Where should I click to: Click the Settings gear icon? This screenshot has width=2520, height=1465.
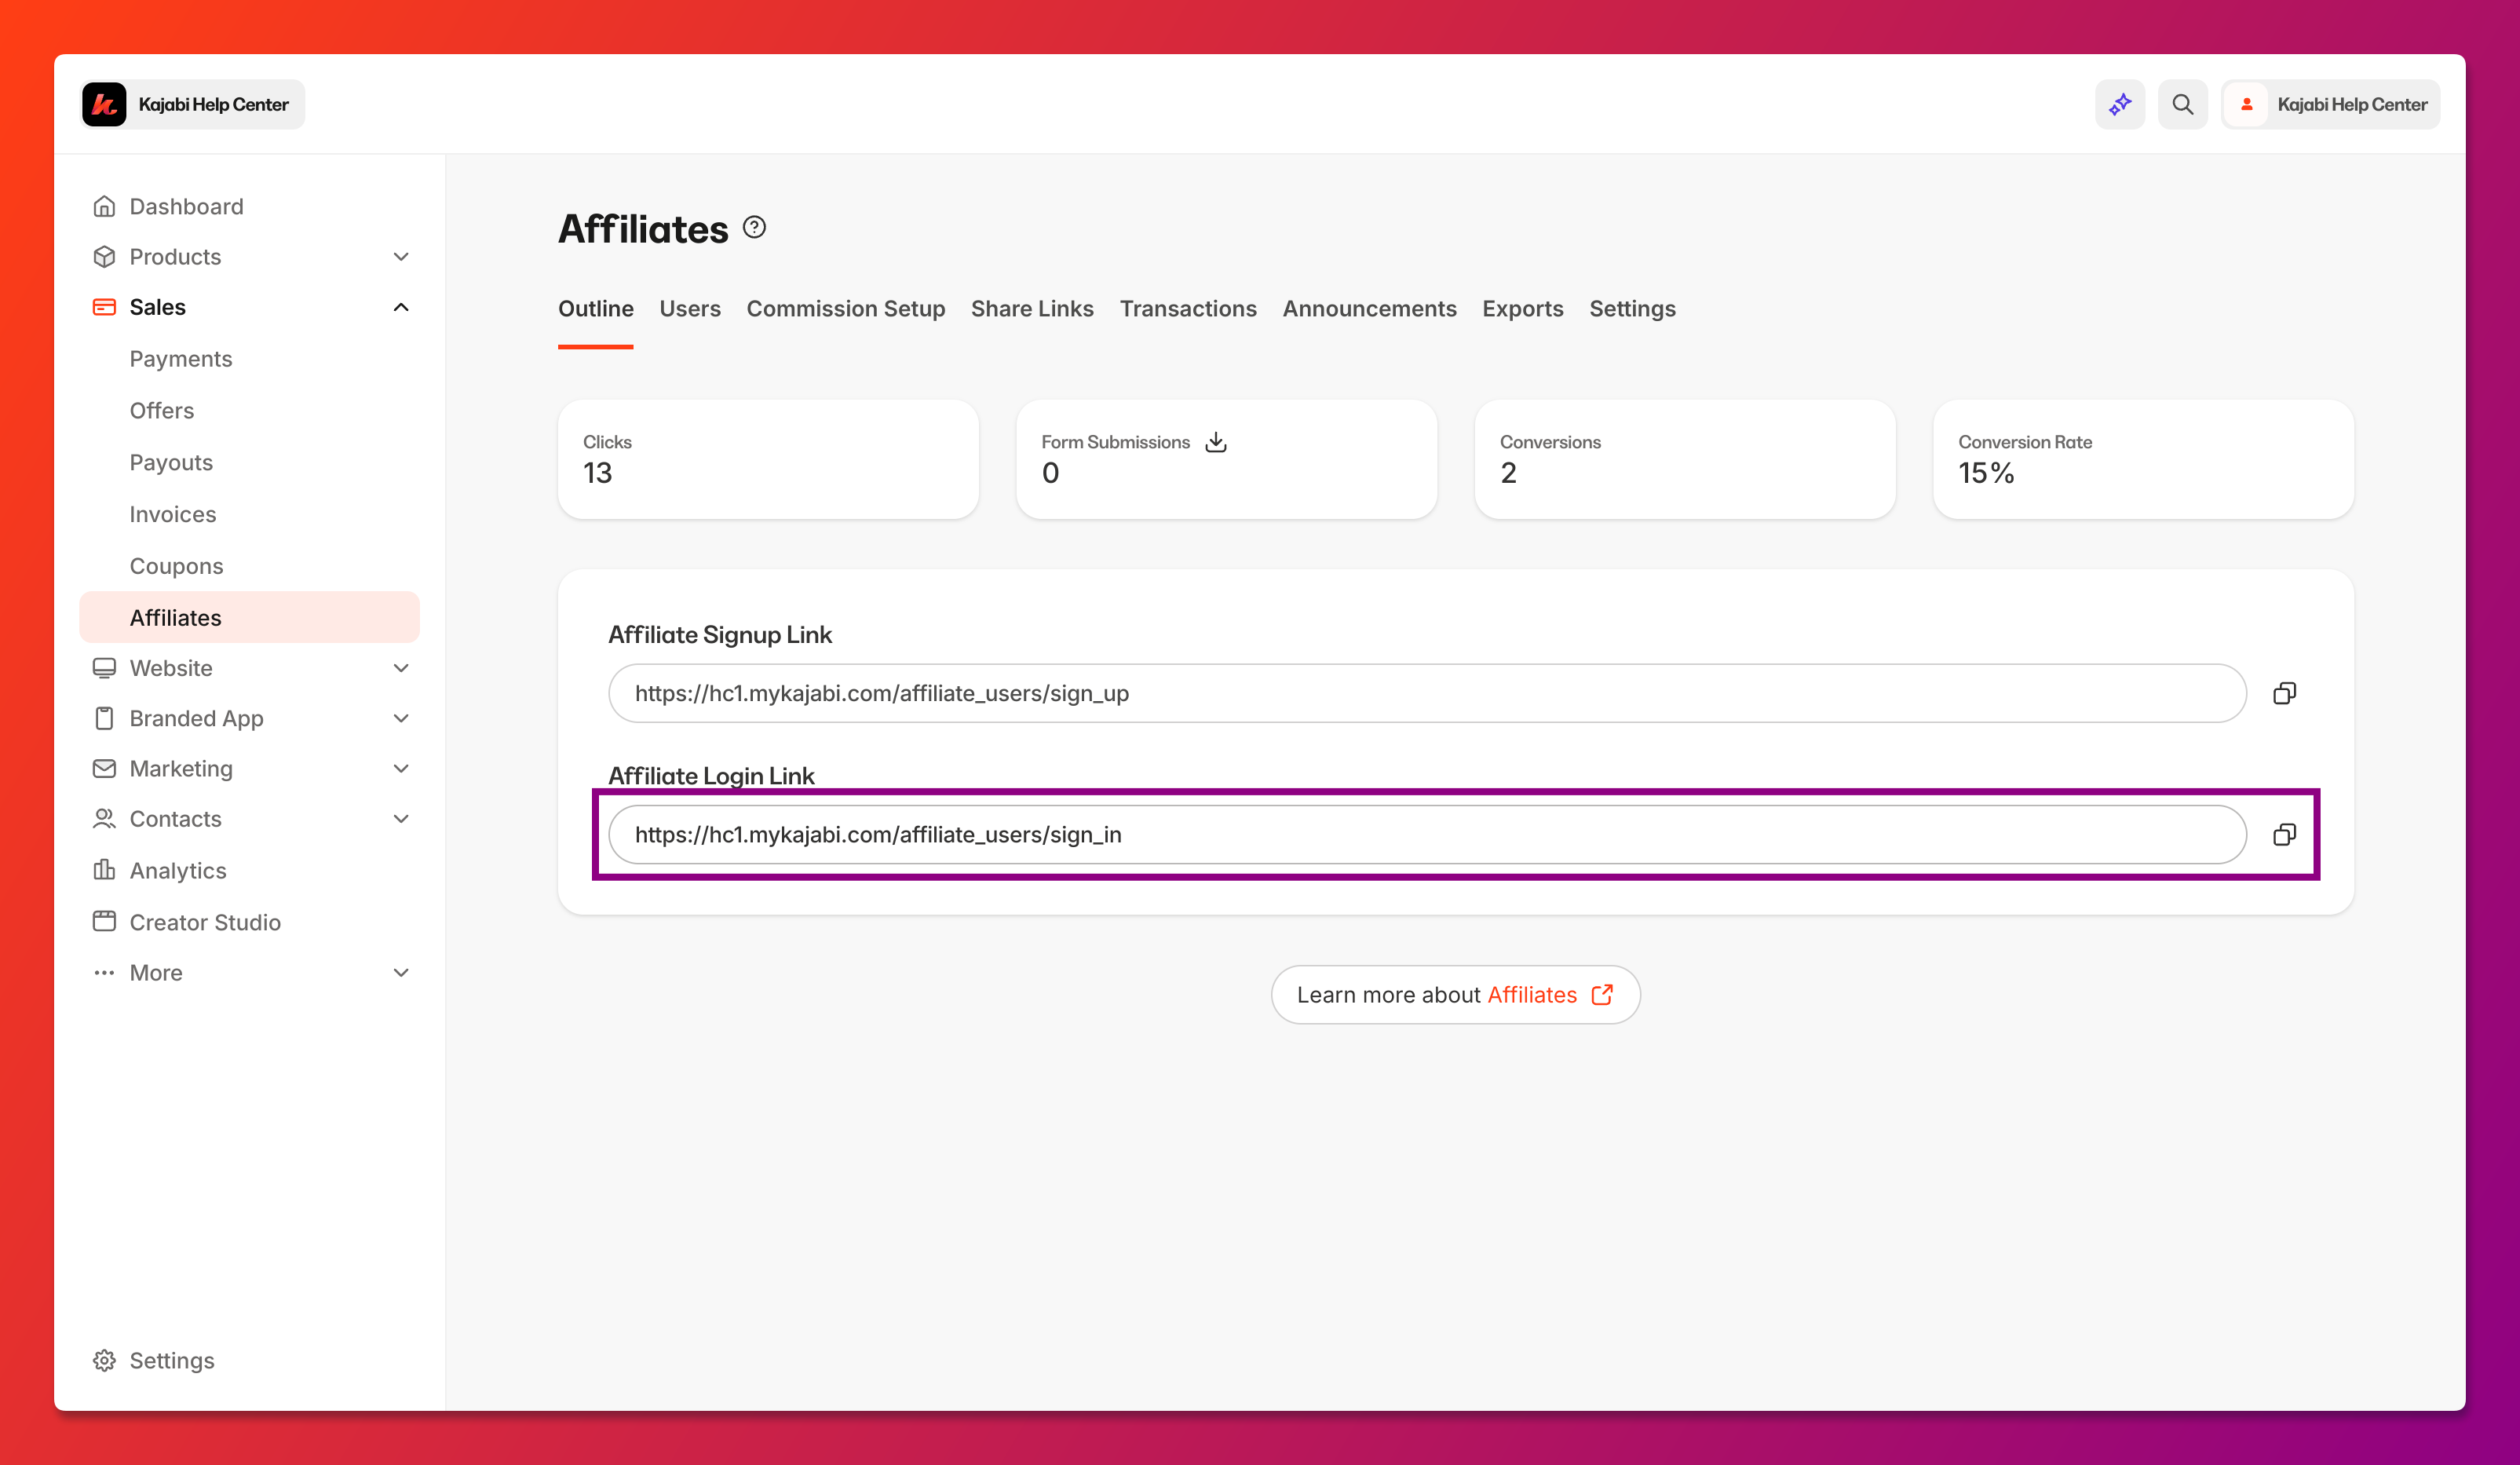[x=104, y=1360]
